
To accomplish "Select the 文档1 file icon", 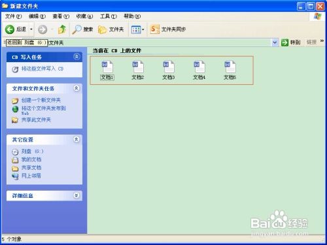I will [x=107, y=67].
